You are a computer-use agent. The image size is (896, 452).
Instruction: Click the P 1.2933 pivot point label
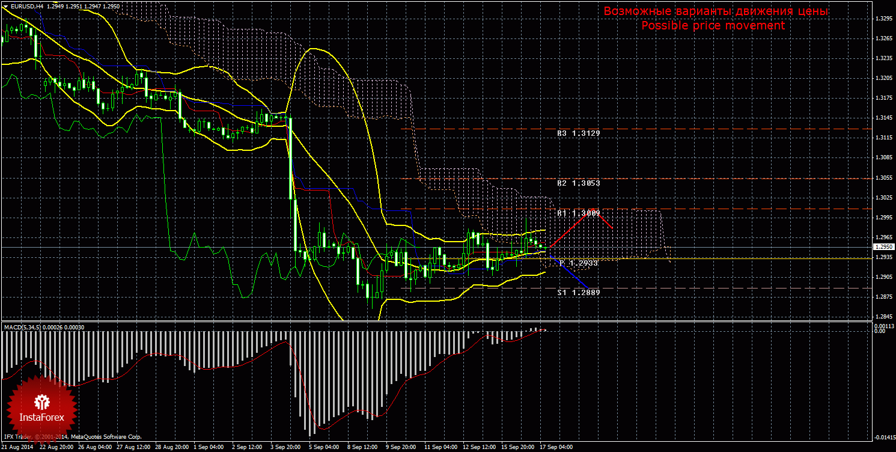579,263
